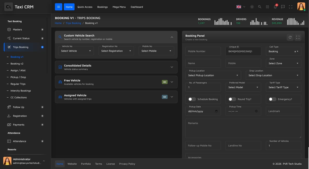The width and height of the screenshot is (309, 169).
Task: Refresh the Booking Panel
Action: [290, 37]
